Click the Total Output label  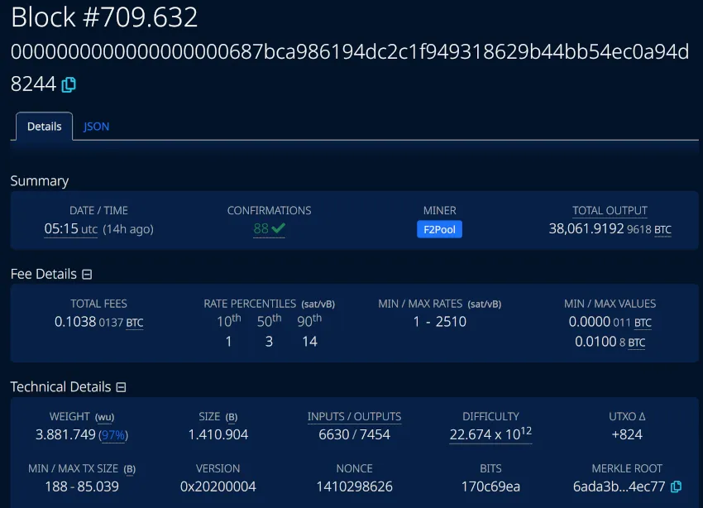coord(610,210)
